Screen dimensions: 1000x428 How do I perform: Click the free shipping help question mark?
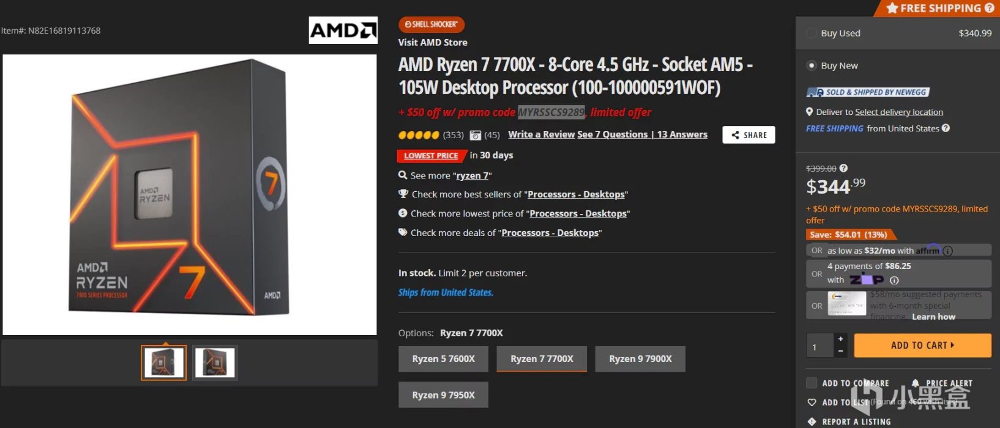coord(946,128)
